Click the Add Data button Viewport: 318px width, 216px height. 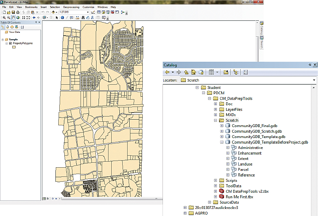pyautogui.click(x=53, y=12)
